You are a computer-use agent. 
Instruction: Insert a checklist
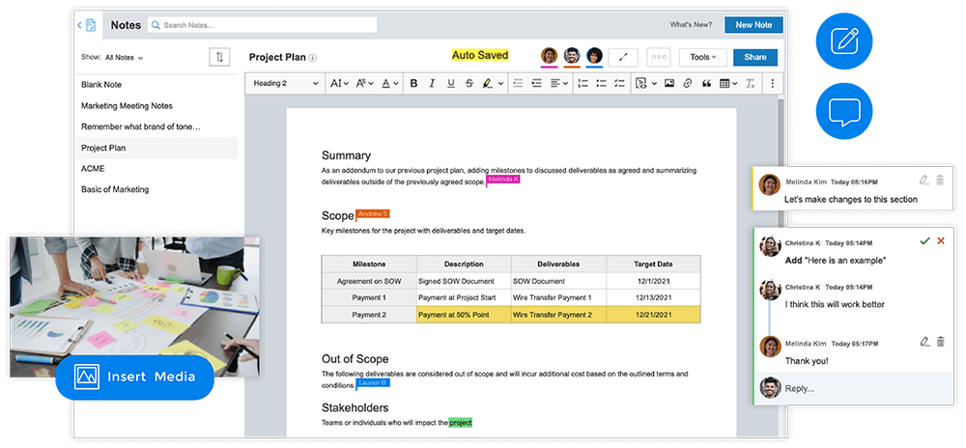[x=620, y=83]
